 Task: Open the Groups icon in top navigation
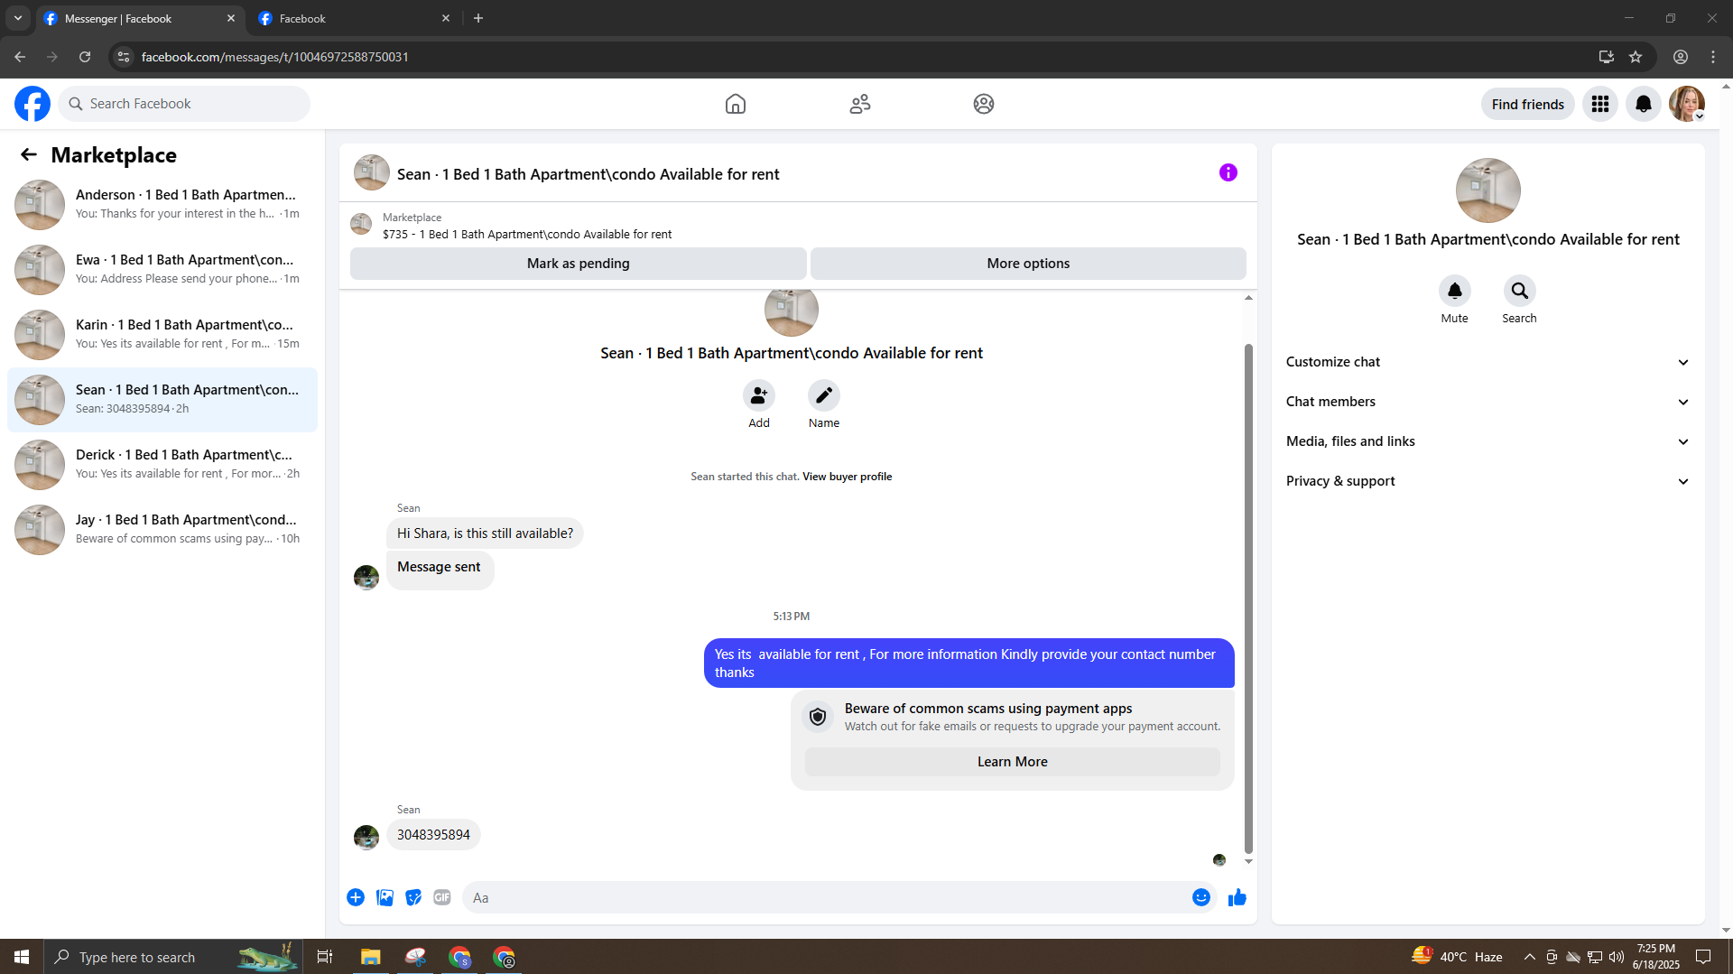pyautogui.click(x=984, y=104)
